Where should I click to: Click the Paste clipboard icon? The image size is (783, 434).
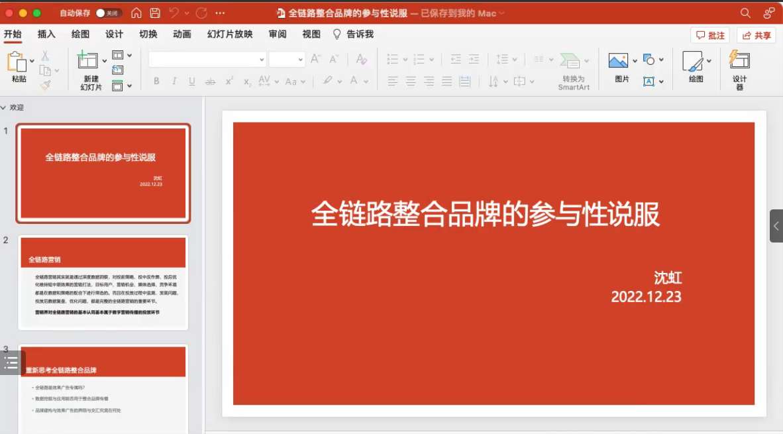(x=17, y=62)
